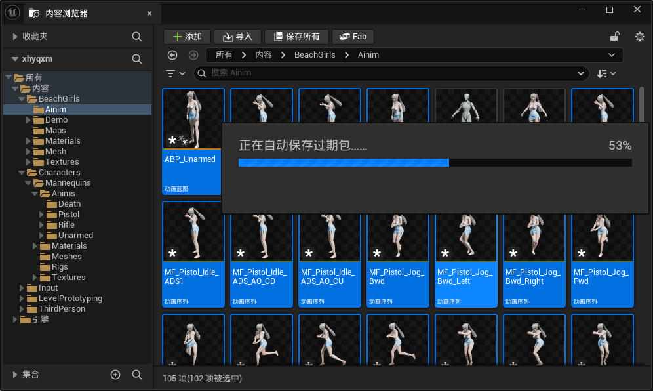Select MF_Pistol_Idle_ADS_AO_CU asset

coord(329,260)
